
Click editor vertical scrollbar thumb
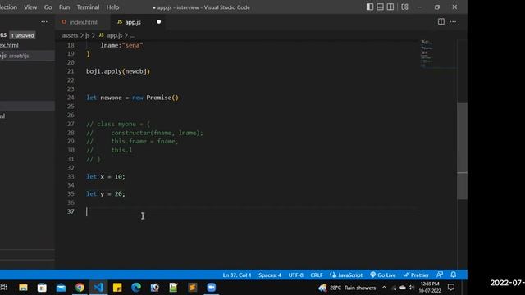462,151
